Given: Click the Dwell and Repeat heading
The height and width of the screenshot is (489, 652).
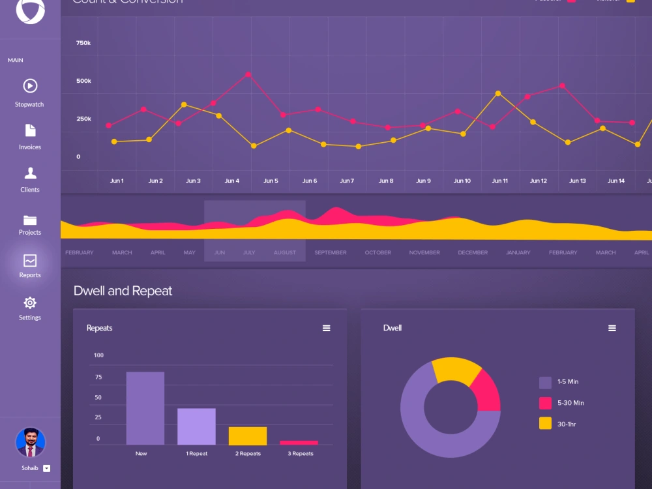Looking at the screenshot, I should [x=123, y=291].
